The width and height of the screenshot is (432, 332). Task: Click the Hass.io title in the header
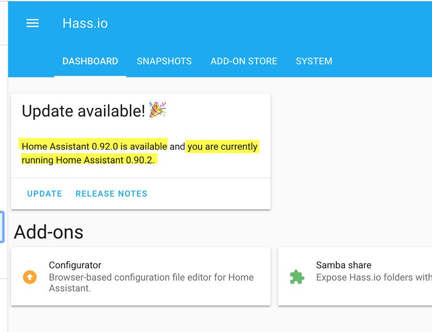[85, 23]
